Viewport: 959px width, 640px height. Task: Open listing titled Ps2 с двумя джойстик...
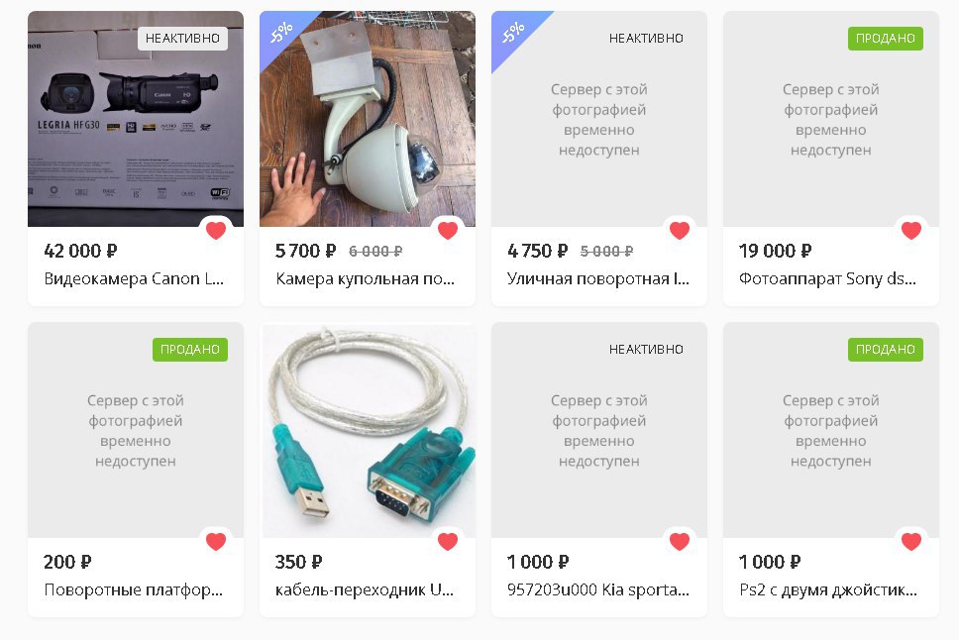point(828,589)
